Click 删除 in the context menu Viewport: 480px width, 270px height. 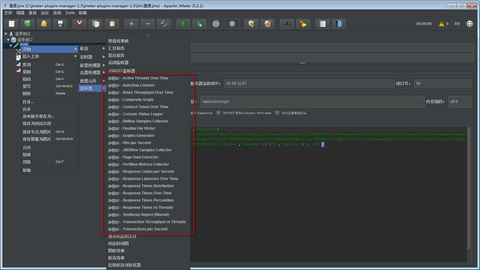click(49, 93)
